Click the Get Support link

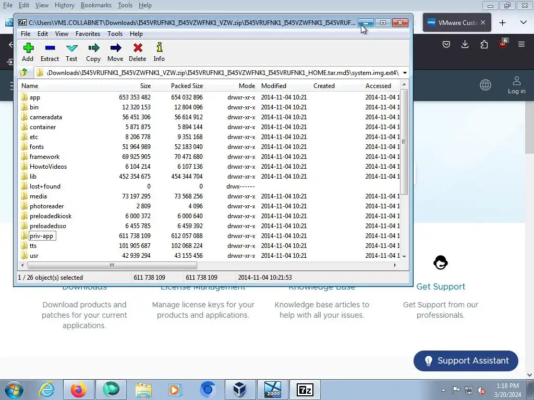(x=440, y=286)
